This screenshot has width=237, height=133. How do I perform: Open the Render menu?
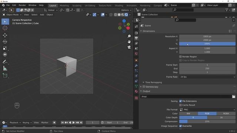pos(22,5)
